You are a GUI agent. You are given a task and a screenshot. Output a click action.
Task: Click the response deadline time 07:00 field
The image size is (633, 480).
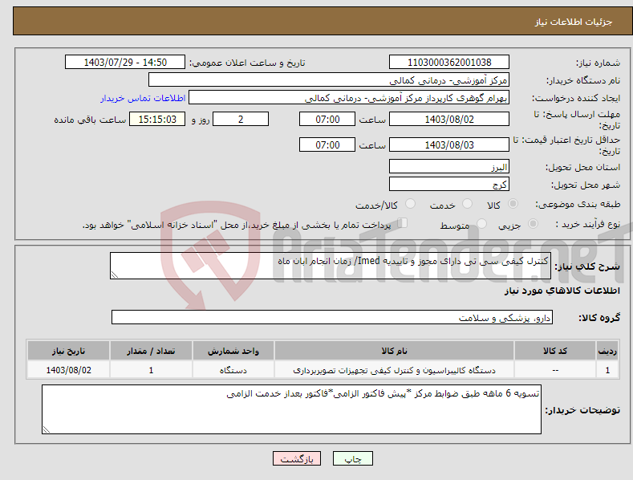327,119
